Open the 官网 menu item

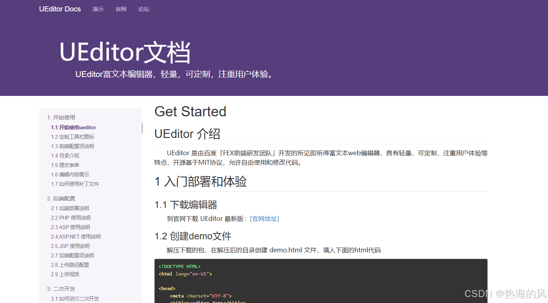(x=121, y=9)
